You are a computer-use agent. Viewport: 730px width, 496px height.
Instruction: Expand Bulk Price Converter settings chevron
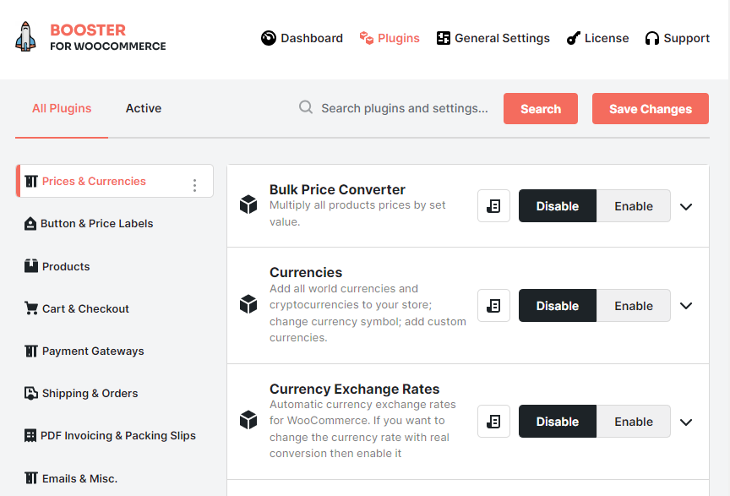click(x=686, y=206)
